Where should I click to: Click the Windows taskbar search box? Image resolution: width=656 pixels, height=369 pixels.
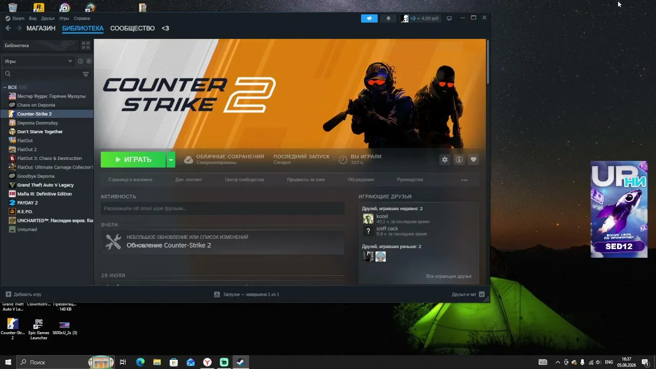66,362
